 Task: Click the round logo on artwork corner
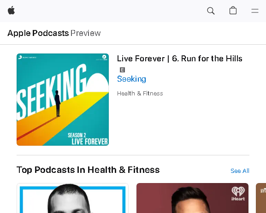(x=104, y=57)
